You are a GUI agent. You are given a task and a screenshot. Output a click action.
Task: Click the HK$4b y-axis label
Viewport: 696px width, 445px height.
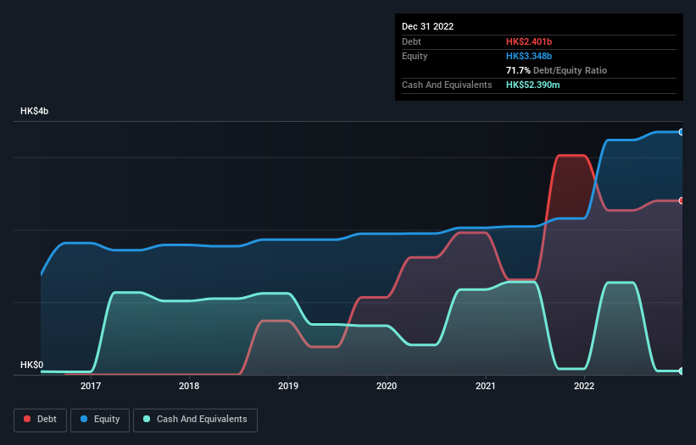(x=34, y=111)
